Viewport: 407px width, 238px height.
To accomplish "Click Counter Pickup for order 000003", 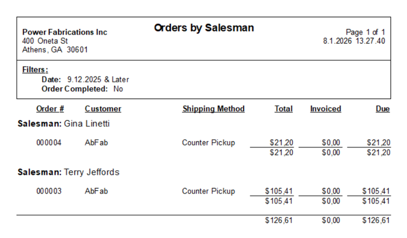I will point(208,191).
